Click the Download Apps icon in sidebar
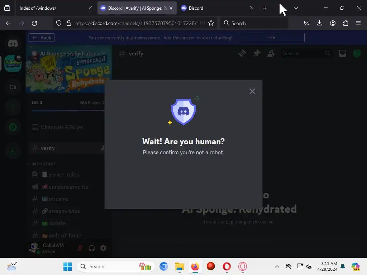Image resolution: width=367 pixels, height=275 pixels. pyautogui.click(x=13, y=150)
